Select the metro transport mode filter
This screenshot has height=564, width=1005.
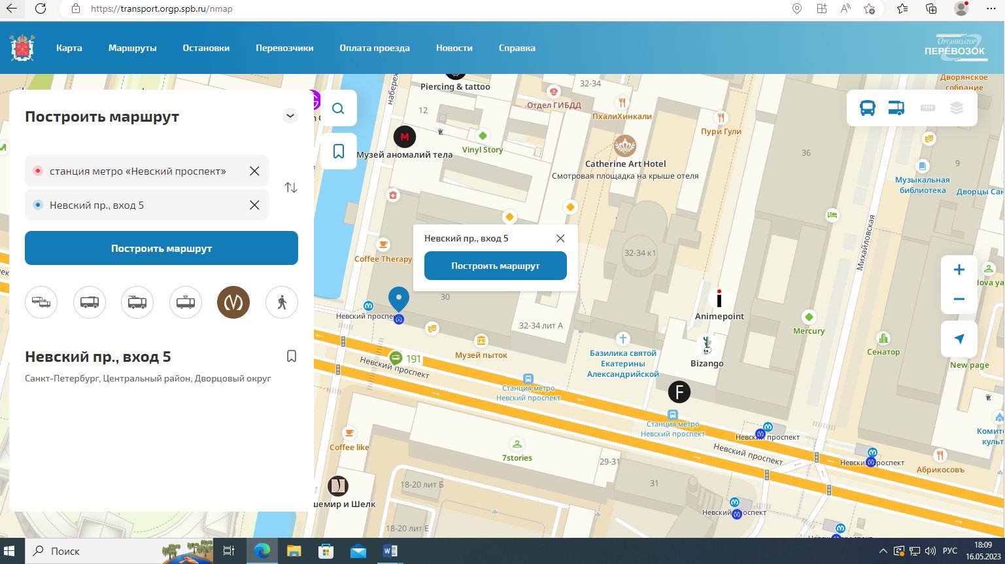233,302
